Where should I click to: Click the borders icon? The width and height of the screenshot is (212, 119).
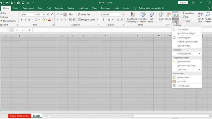coord(36,20)
